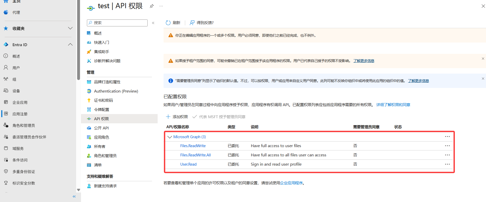Open Authentication (Preview) menu item
This screenshot has width=486, height=202.
(x=116, y=91)
